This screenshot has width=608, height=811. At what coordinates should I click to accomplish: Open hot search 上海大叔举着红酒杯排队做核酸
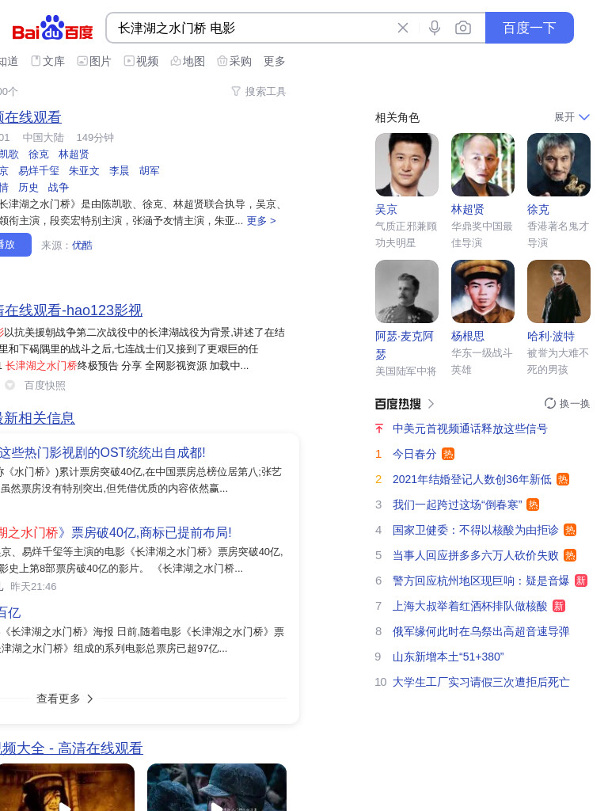[470, 606]
